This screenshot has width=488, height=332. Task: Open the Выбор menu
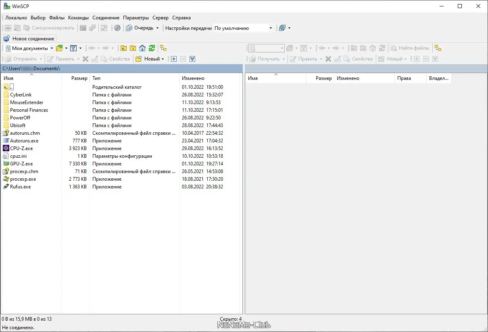pos(38,18)
